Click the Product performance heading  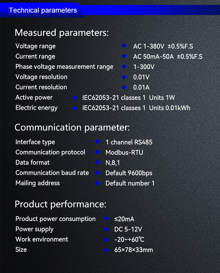(x=60, y=204)
